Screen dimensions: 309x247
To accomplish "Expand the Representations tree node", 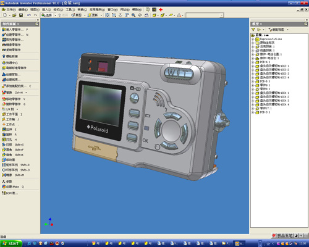I will 253,39.
